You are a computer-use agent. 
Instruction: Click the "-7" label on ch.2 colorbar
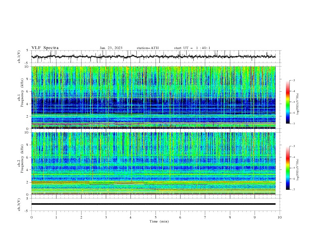click(x=293, y=189)
